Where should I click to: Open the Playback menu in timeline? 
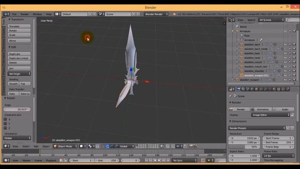point(51,161)
